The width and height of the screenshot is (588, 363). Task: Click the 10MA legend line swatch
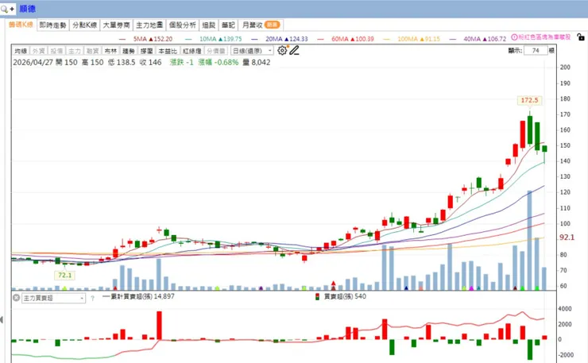[x=188, y=39]
